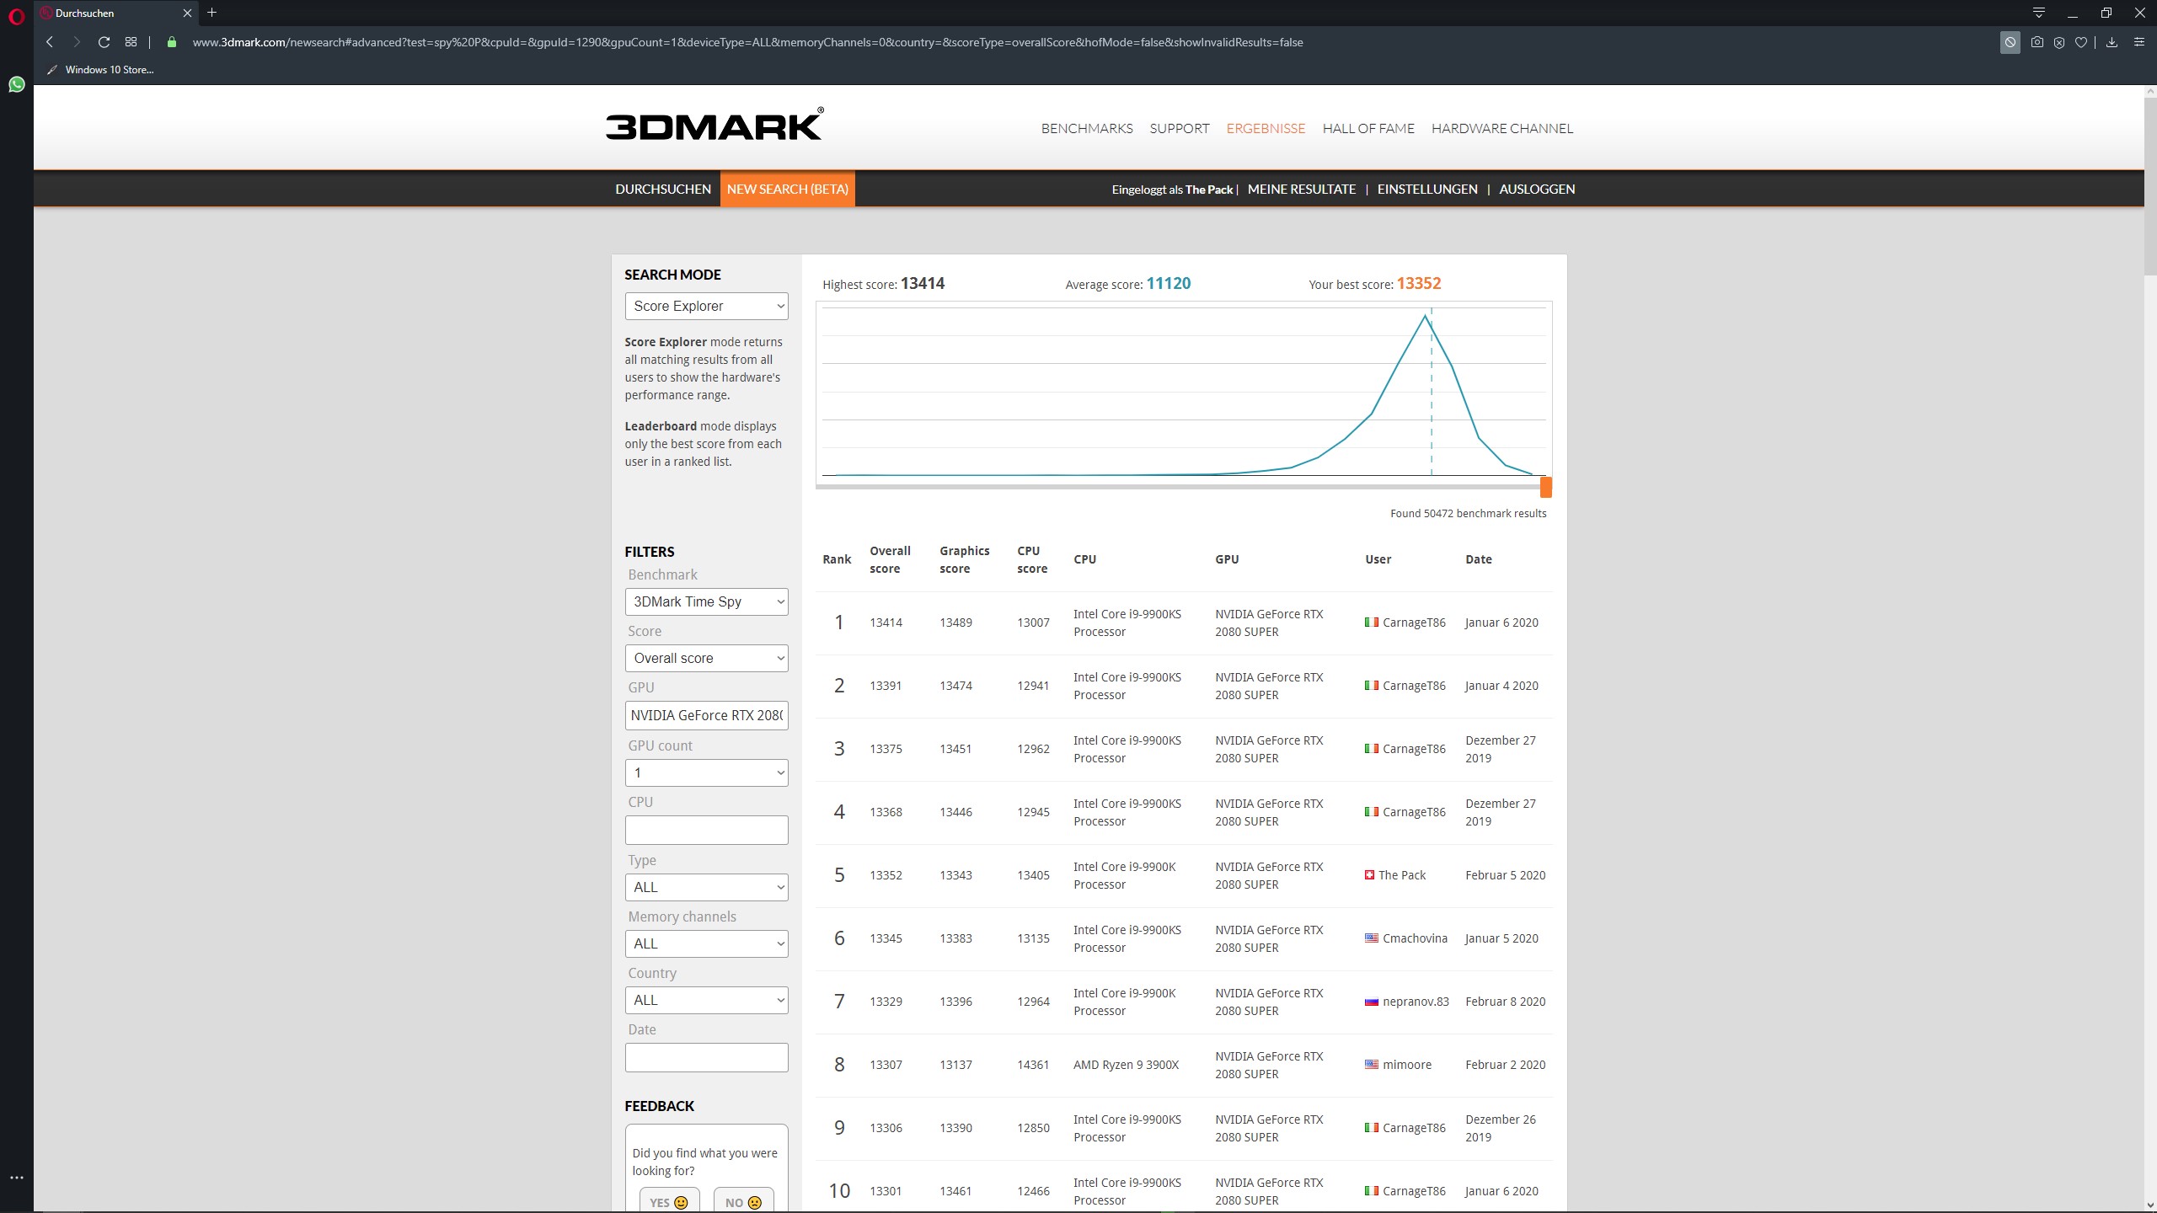The image size is (2157, 1213).
Task: Open Opera Easy Setup sliders icon
Action: tap(2138, 42)
